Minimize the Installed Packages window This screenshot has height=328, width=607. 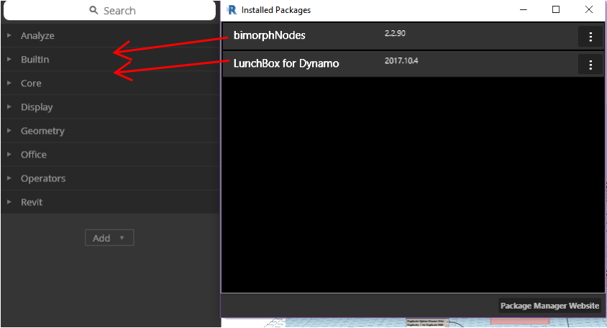pyautogui.click(x=524, y=9)
